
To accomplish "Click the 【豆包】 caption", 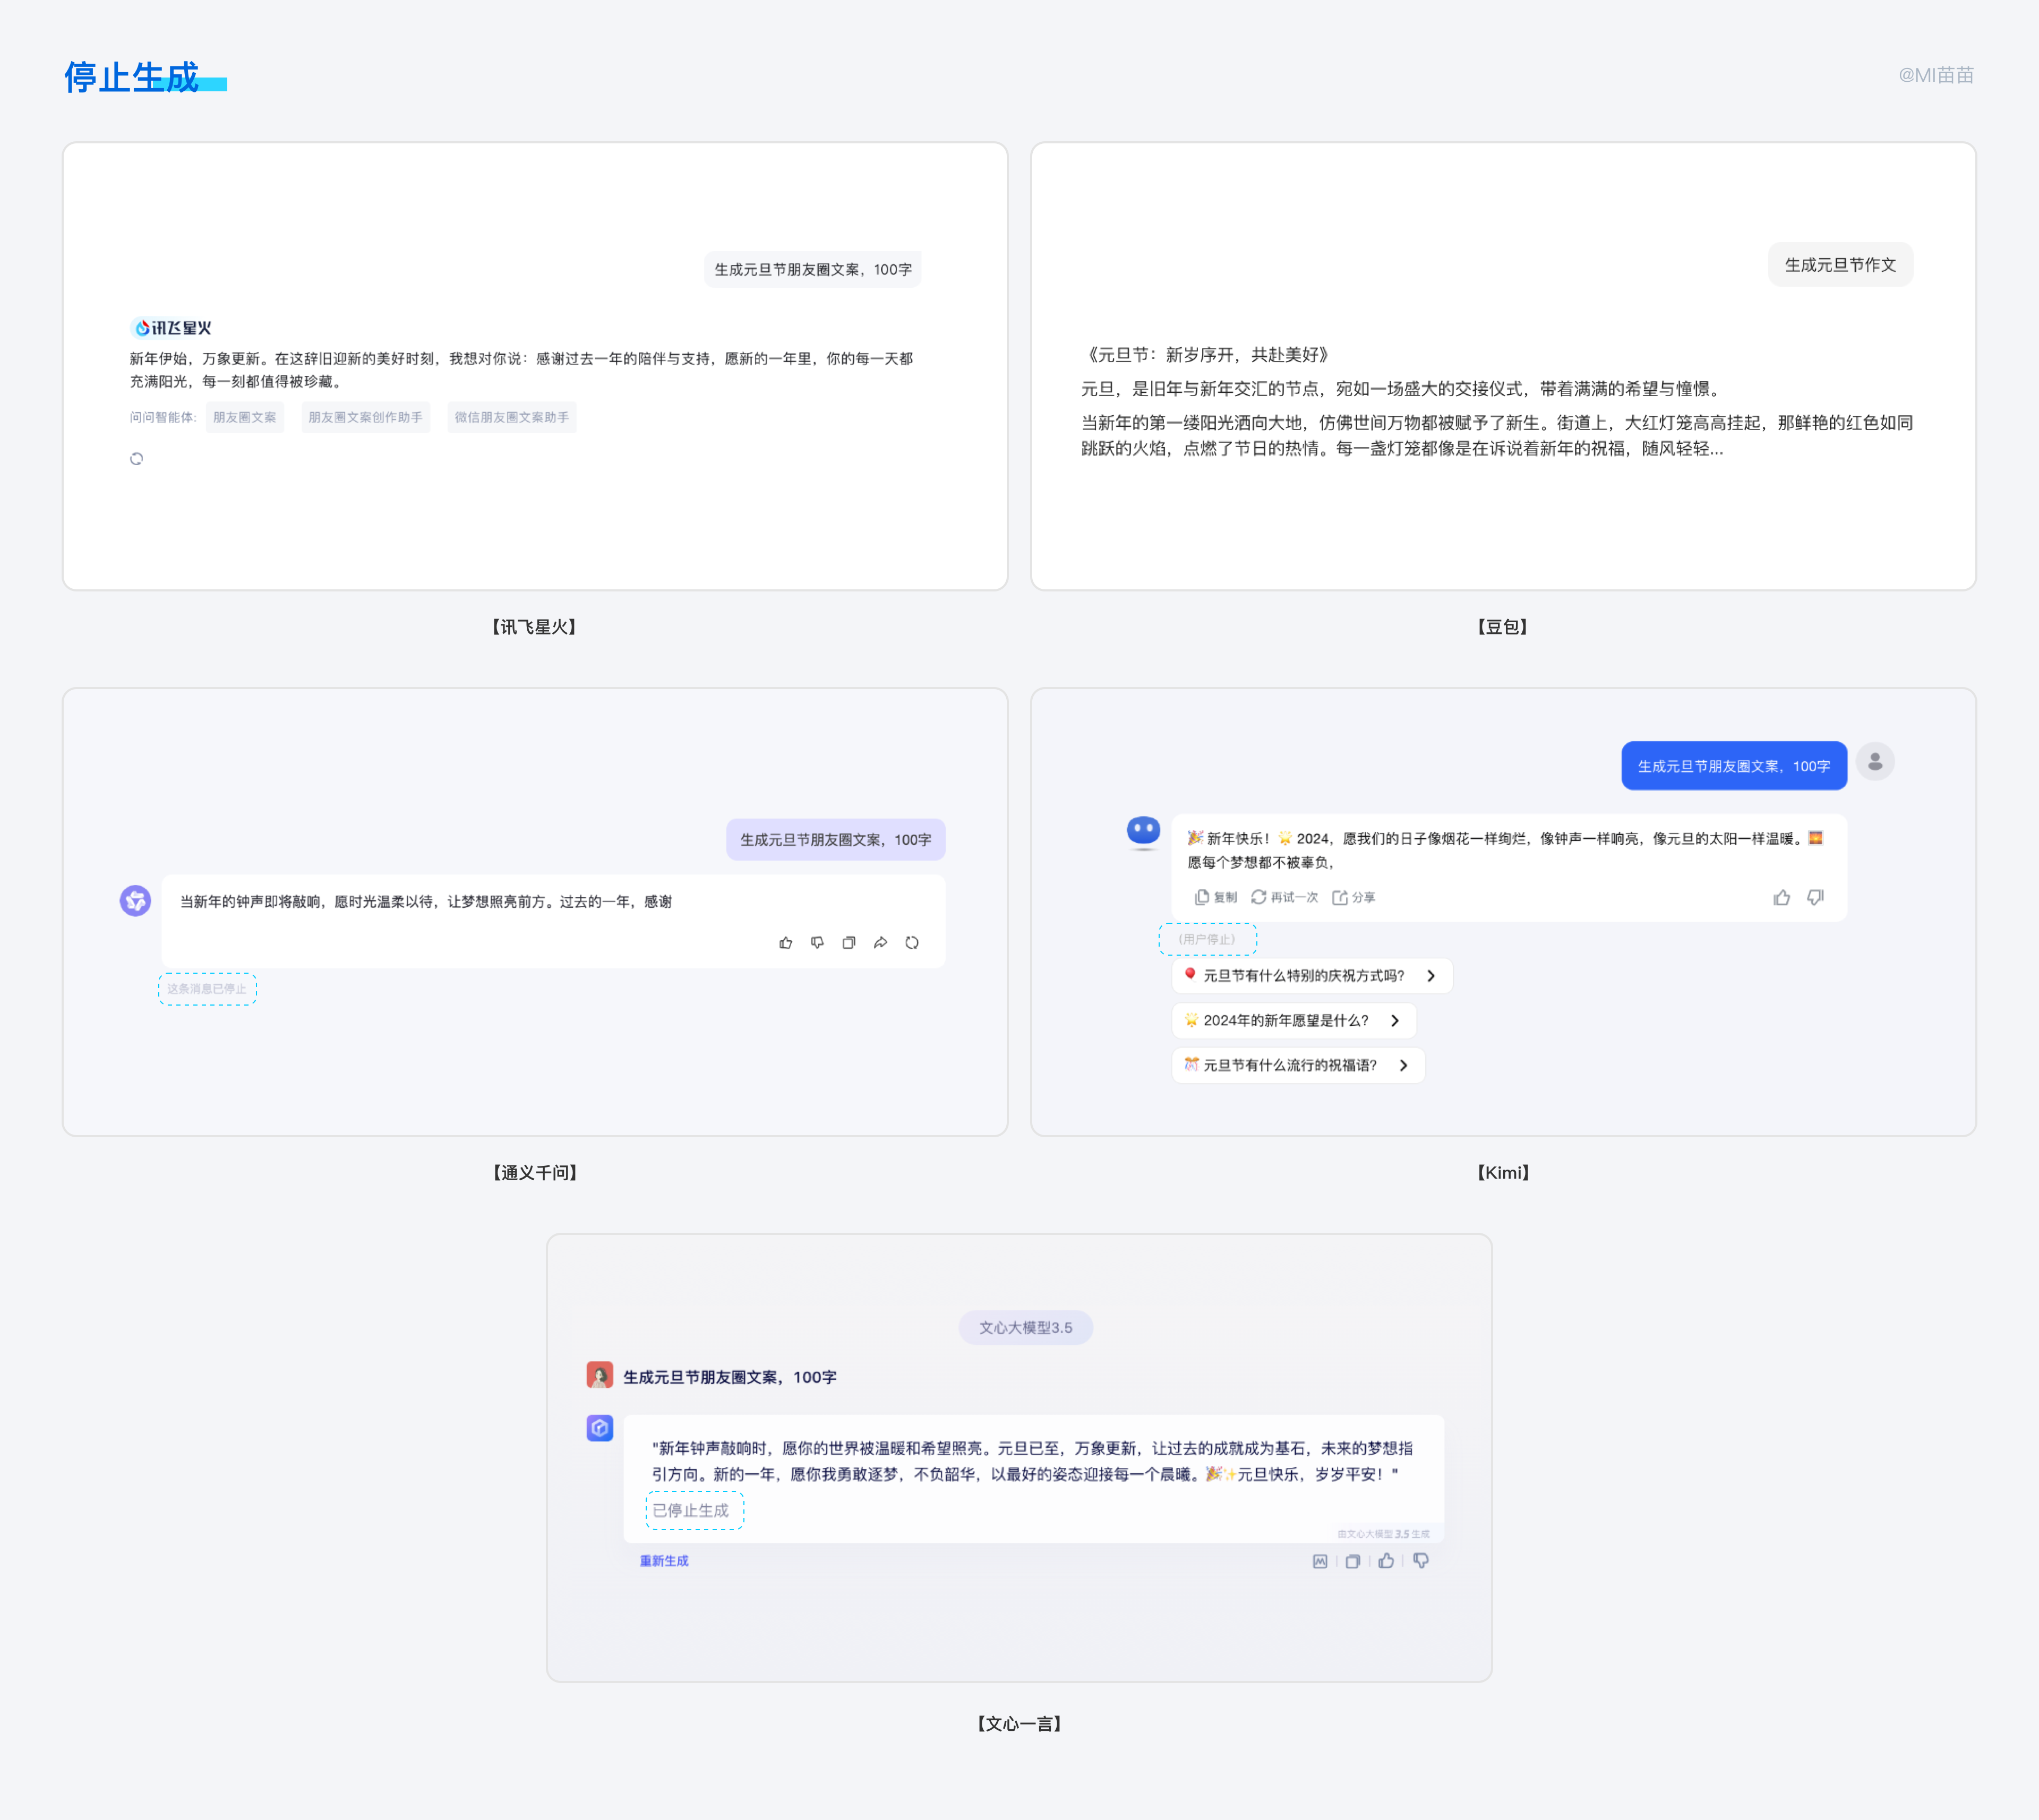I will pos(1503,627).
